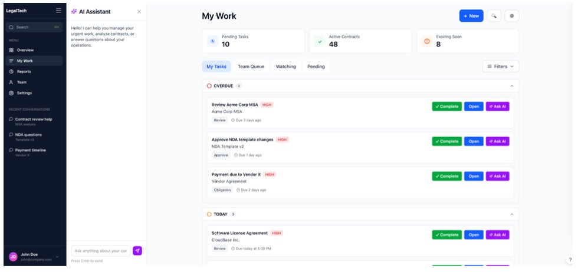
Task: Open the help question mark icon
Action: point(570,260)
